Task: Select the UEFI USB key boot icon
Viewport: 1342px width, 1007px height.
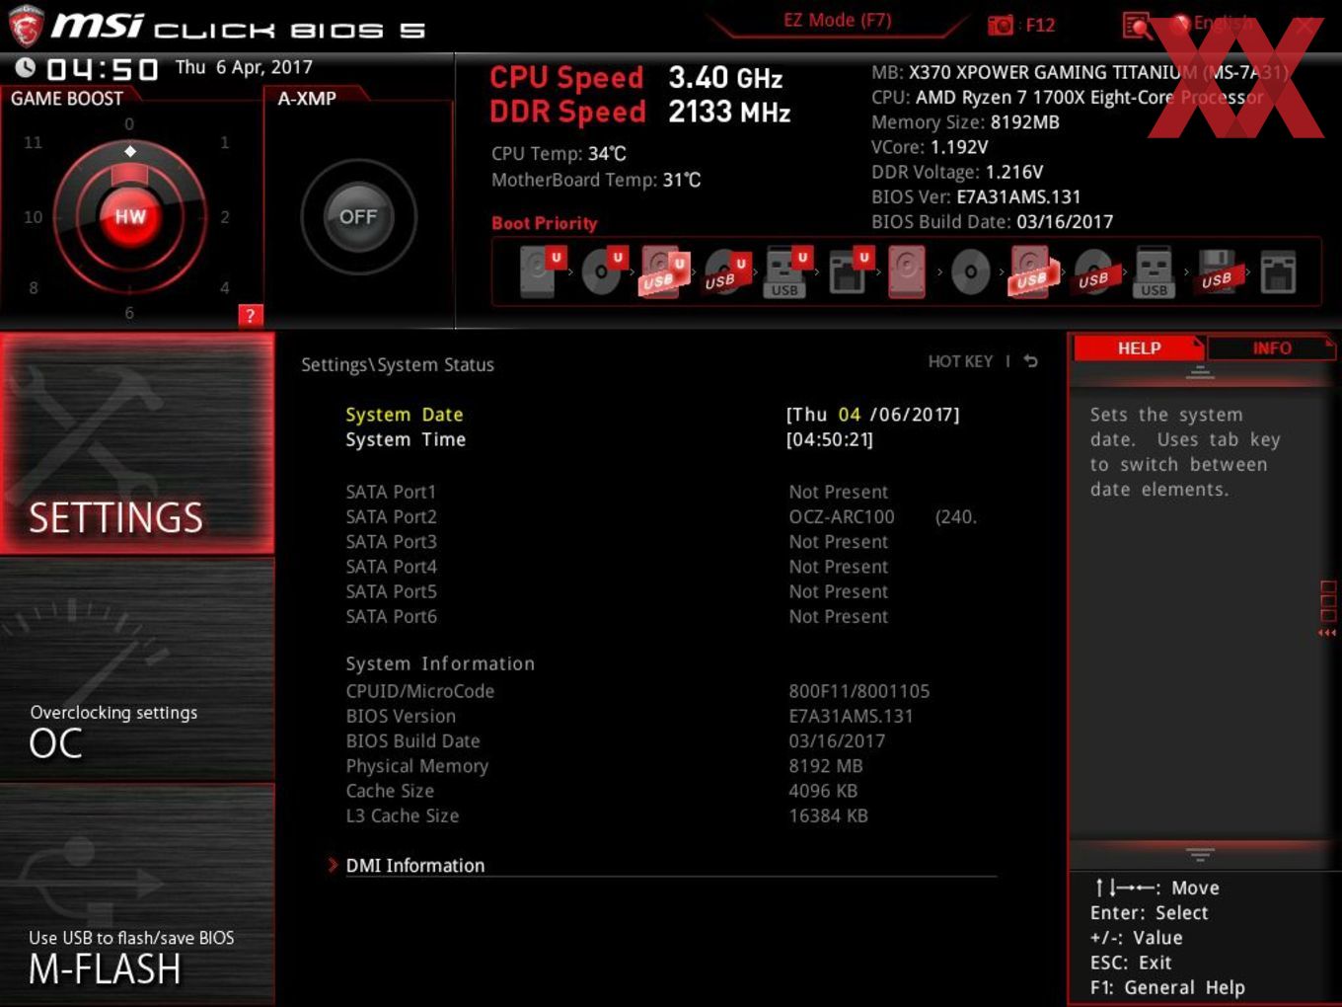Action: (x=786, y=271)
